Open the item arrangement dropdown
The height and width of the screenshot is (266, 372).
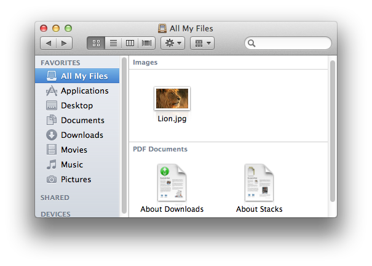[202, 43]
